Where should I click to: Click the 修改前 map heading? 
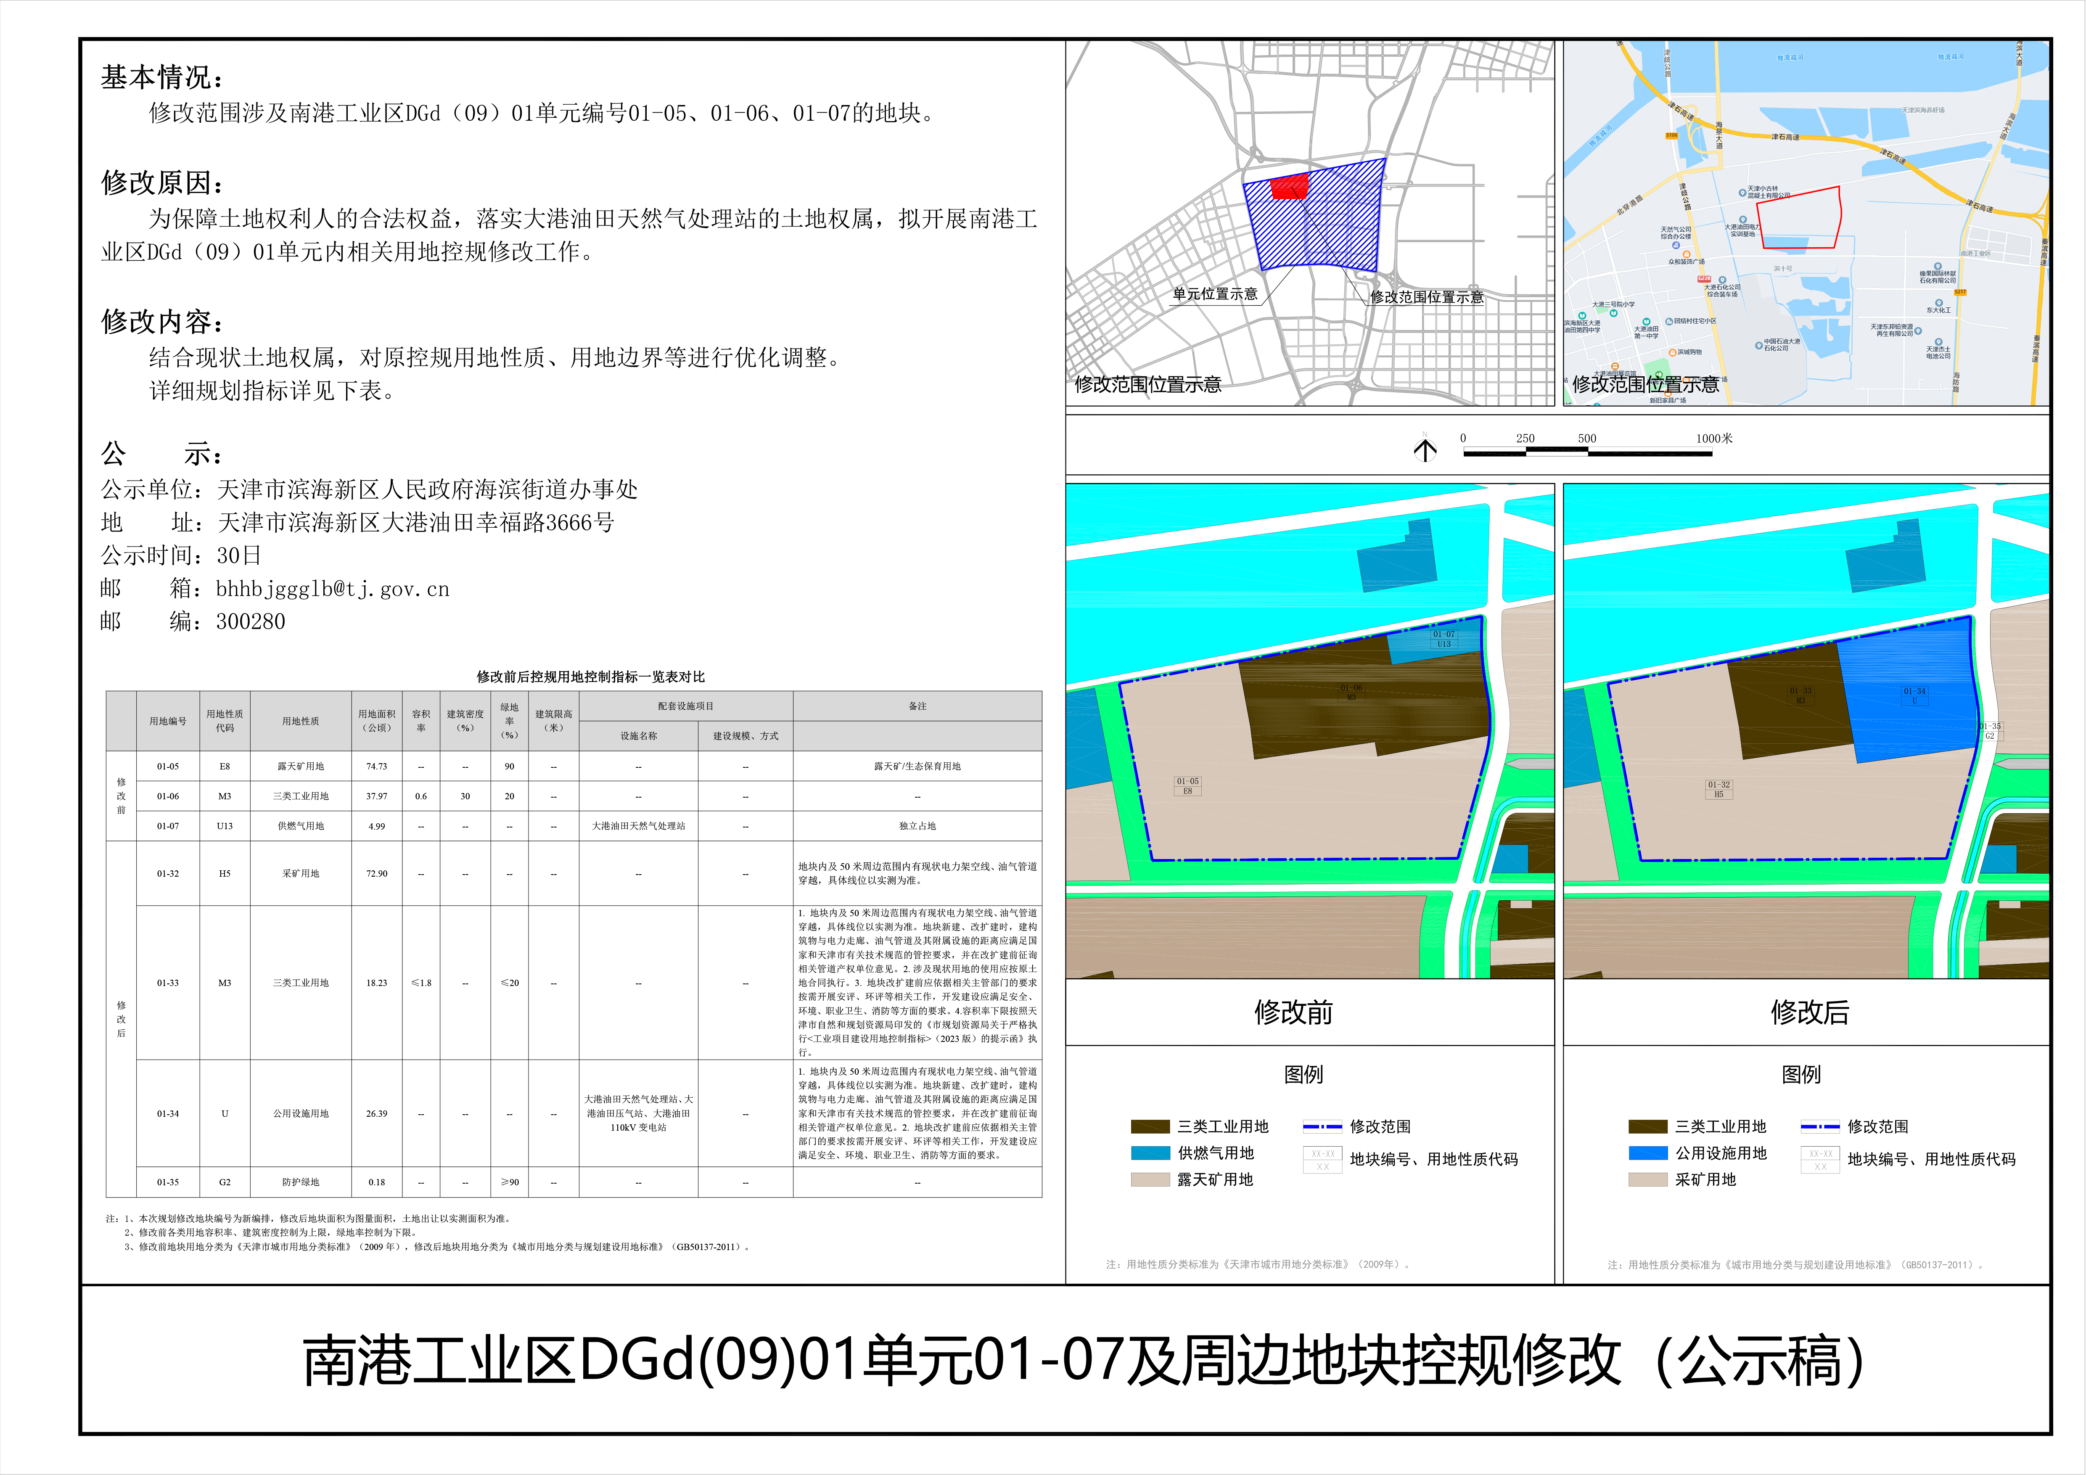pos(1293,1012)
